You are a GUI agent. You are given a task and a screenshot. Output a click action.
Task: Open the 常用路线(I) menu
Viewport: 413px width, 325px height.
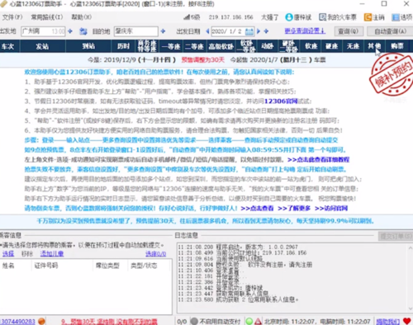tap(46, 17)
